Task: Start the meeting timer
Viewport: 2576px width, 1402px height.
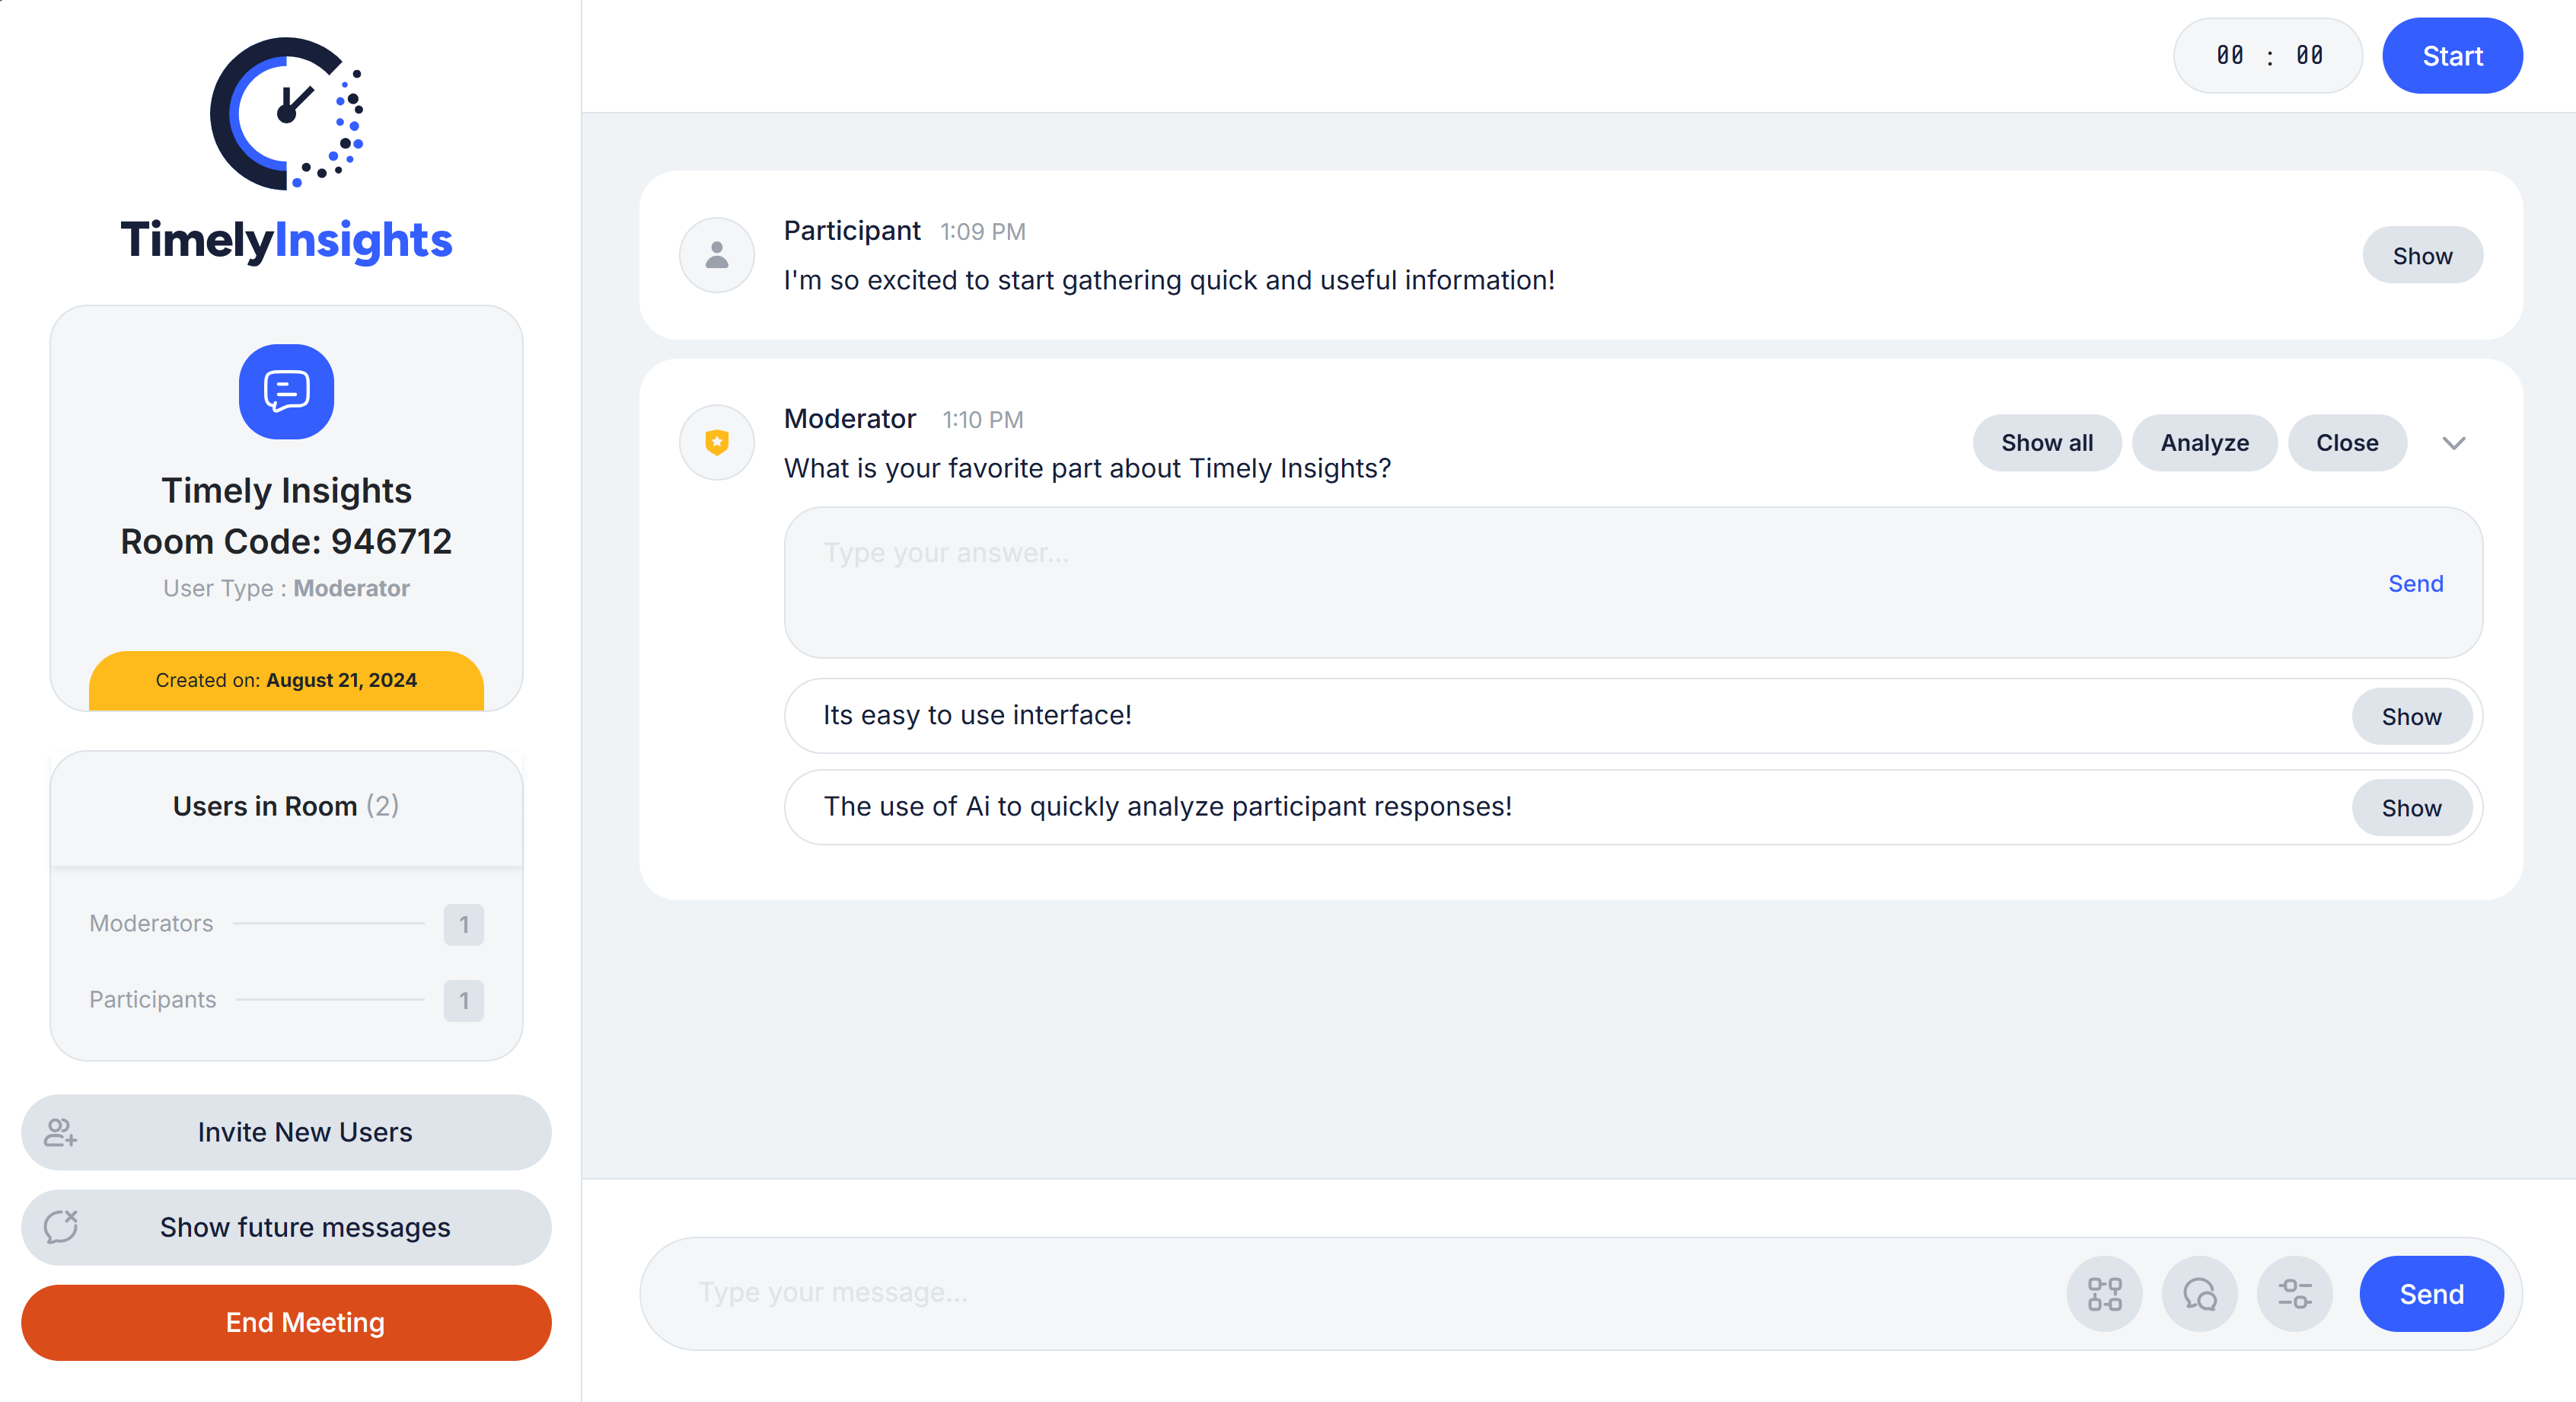Action: tap(2451, 56)
